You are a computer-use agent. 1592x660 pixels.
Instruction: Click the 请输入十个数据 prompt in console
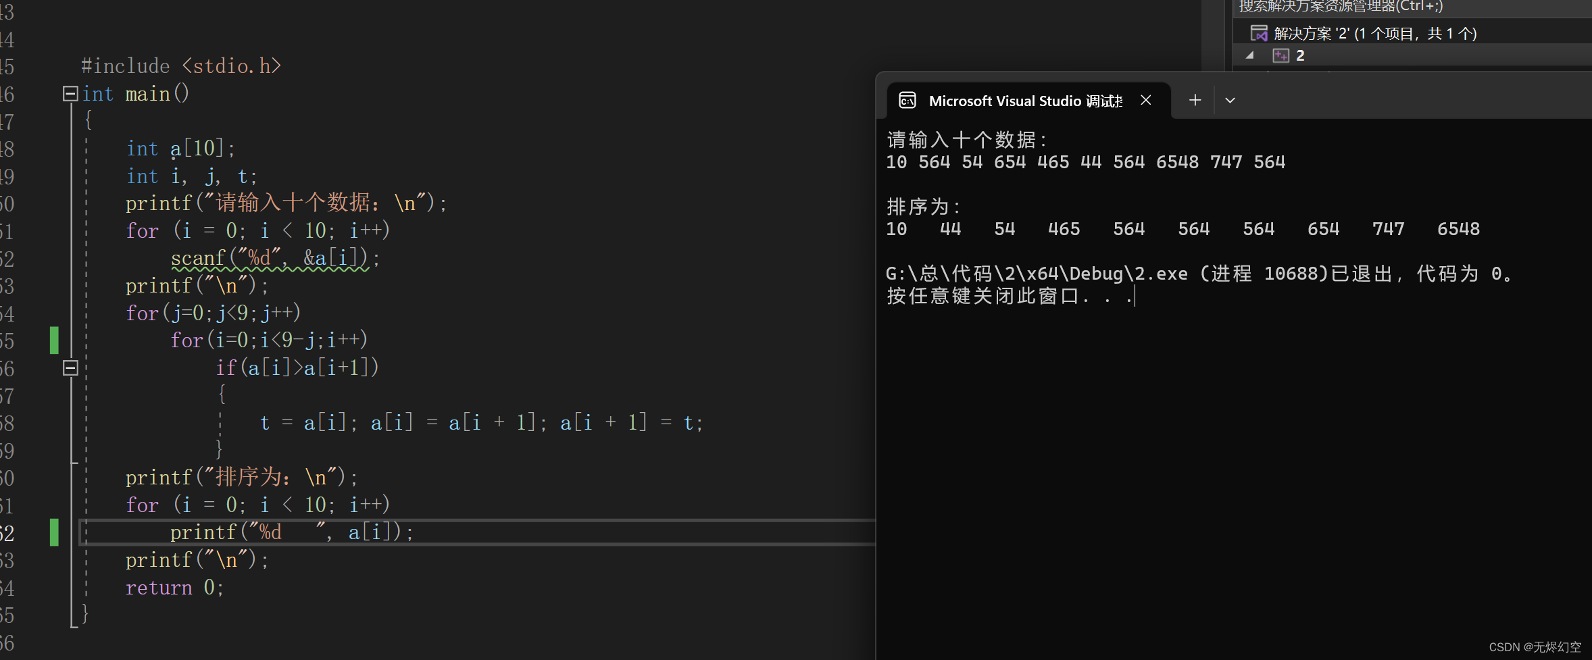pyautogui.click(x=967, y=140)
